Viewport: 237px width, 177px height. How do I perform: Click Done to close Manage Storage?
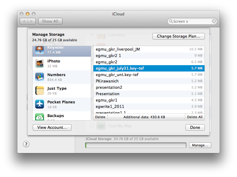click(195, 127)
